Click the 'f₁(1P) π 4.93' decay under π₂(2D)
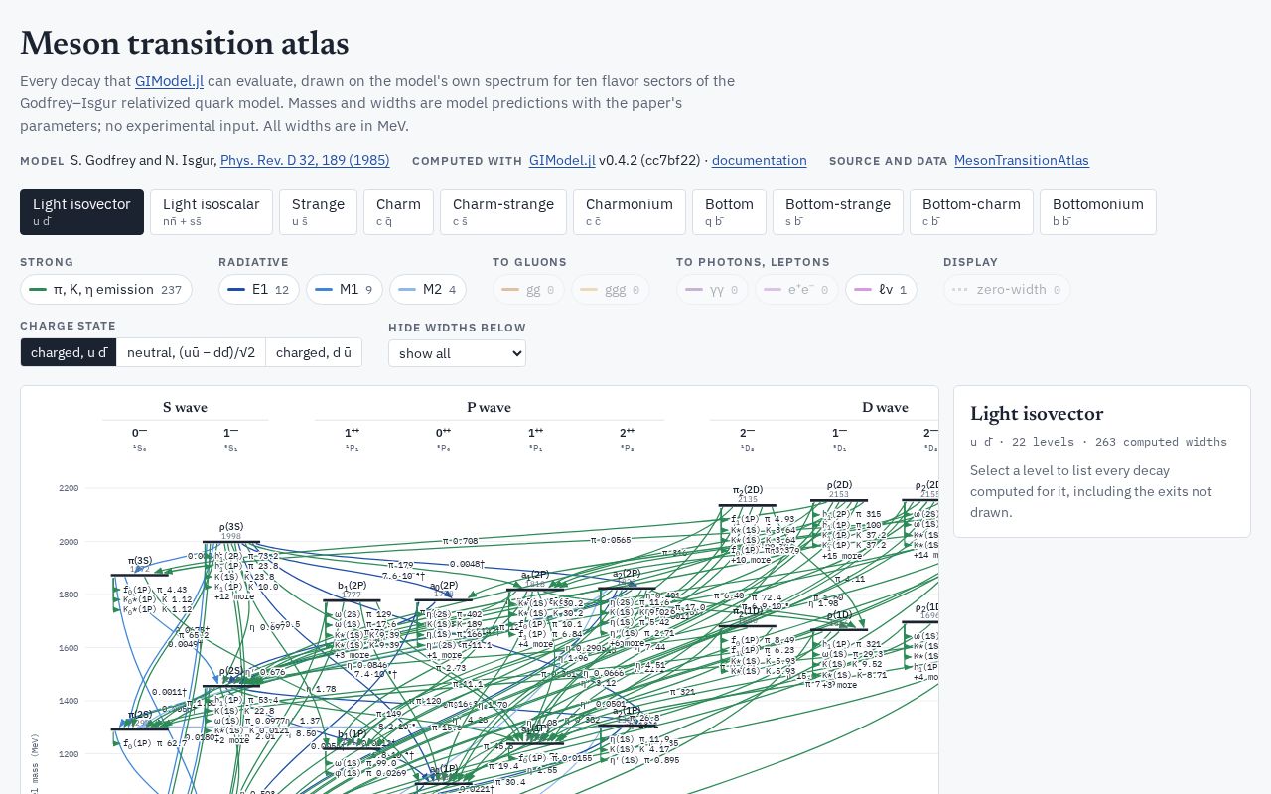The image size is (1271, 794). click(x=763, y=519)
